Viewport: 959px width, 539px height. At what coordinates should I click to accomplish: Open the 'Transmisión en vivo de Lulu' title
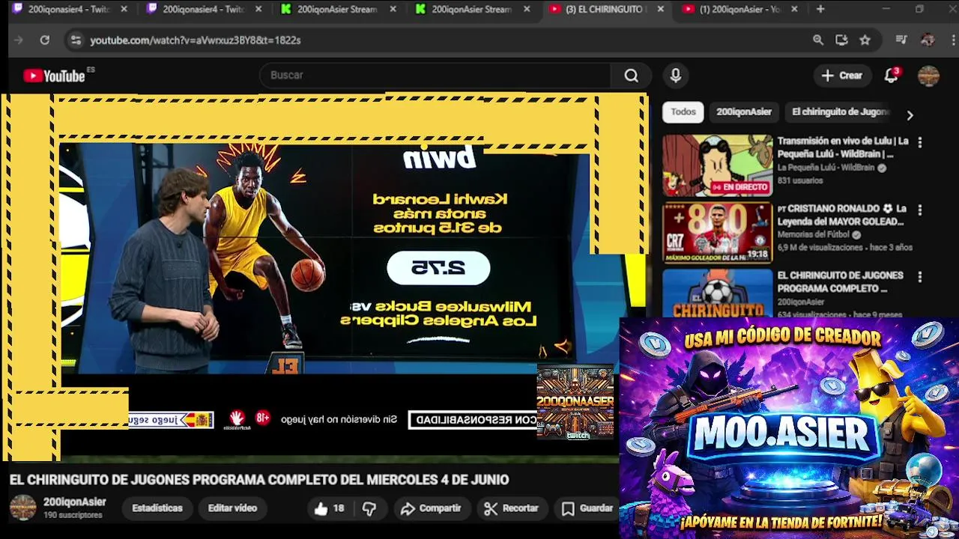coord(843,147)
